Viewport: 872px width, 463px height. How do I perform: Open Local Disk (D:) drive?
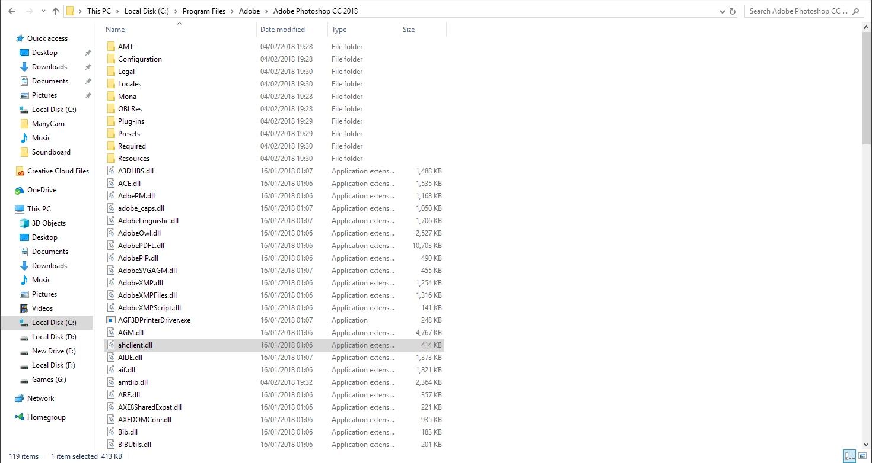click(x=54, y=337)
